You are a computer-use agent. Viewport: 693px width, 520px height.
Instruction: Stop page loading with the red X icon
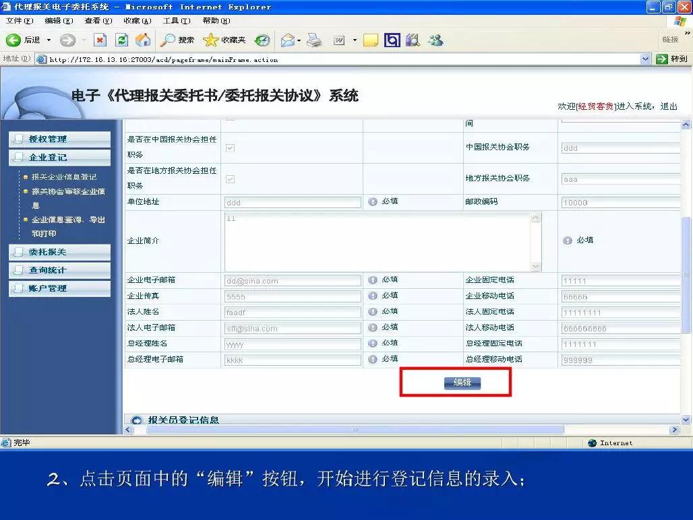[100, 40]
